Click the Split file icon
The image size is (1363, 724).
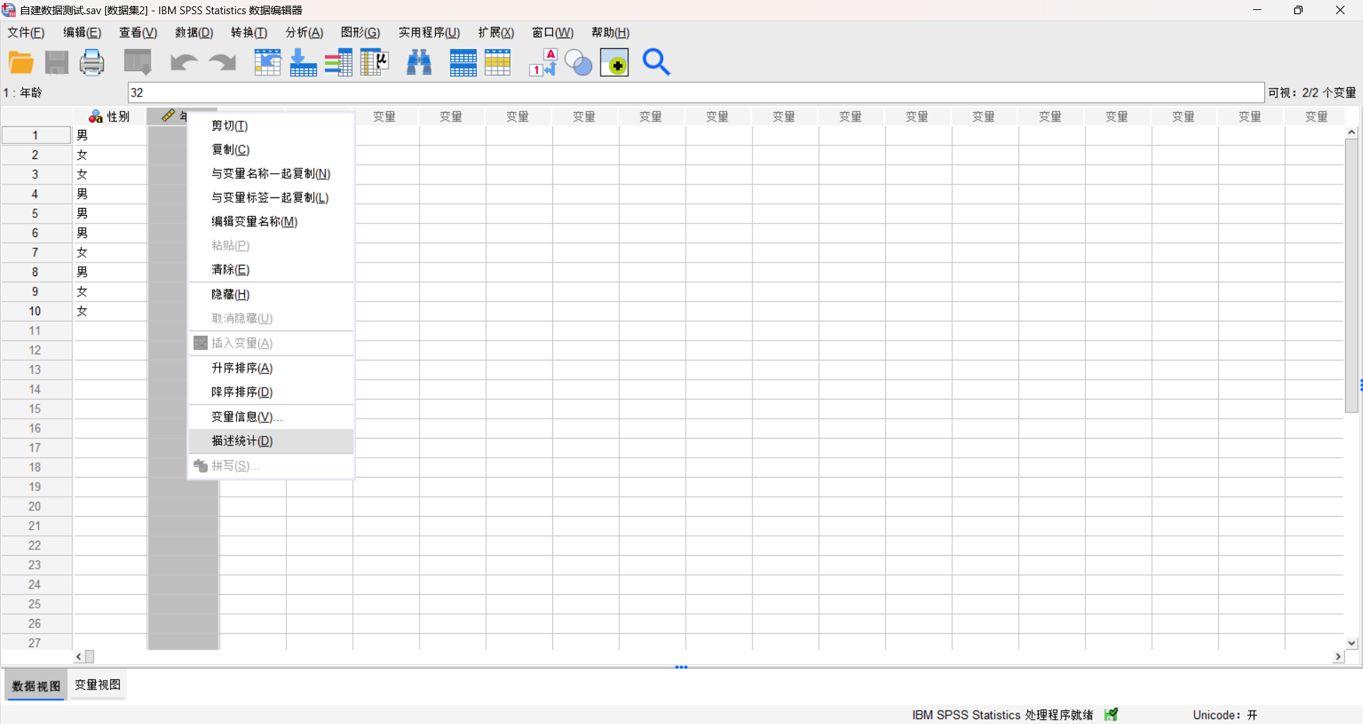point(463,63)
